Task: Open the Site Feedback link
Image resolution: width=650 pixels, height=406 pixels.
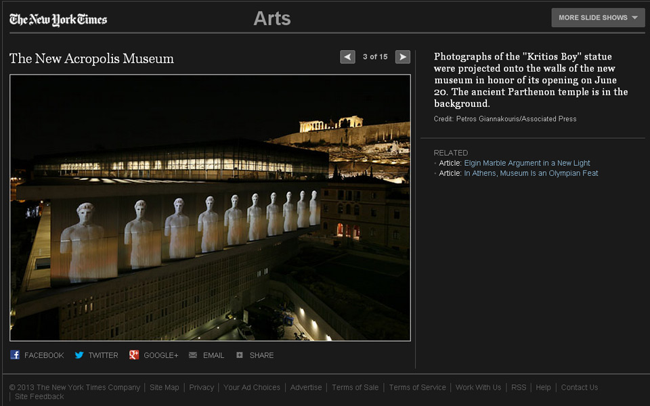Action: pos(39,397)
